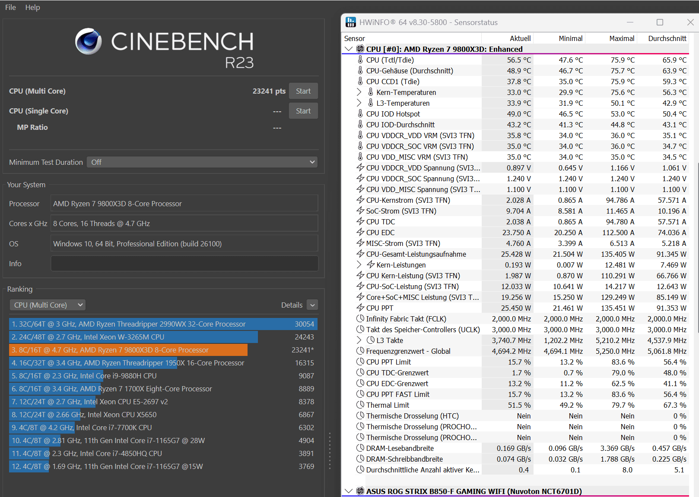699x497 pixels.
Task: Start the CPU (Multi Core) benchmark
Action: (303, 91)
